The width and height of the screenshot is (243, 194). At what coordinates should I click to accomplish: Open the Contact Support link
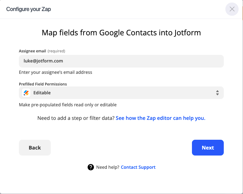pos(138,167)
